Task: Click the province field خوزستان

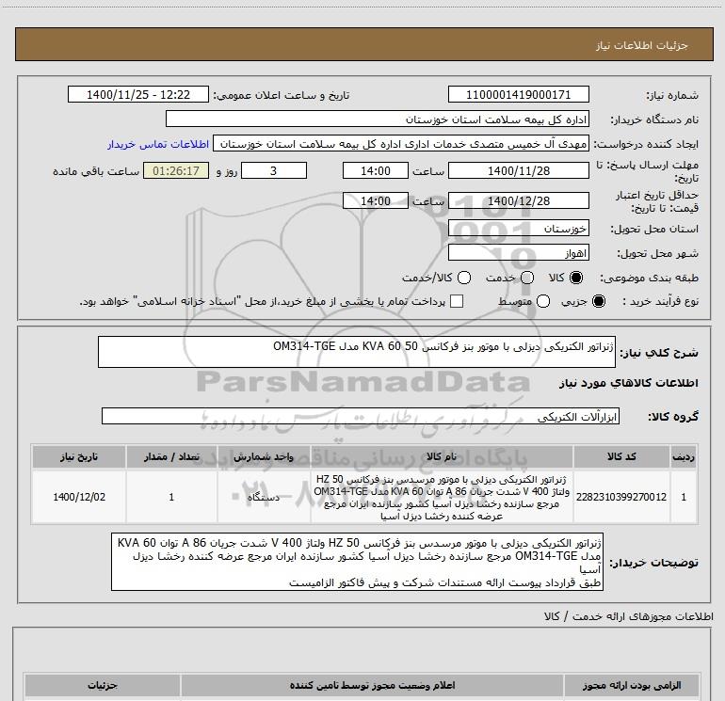Action: click(x=518, y=229)
